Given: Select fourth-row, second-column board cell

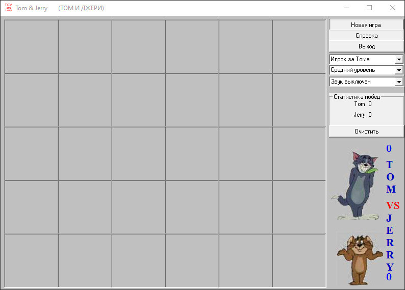Looking at the screenshot, I should [x=85, y=207].
